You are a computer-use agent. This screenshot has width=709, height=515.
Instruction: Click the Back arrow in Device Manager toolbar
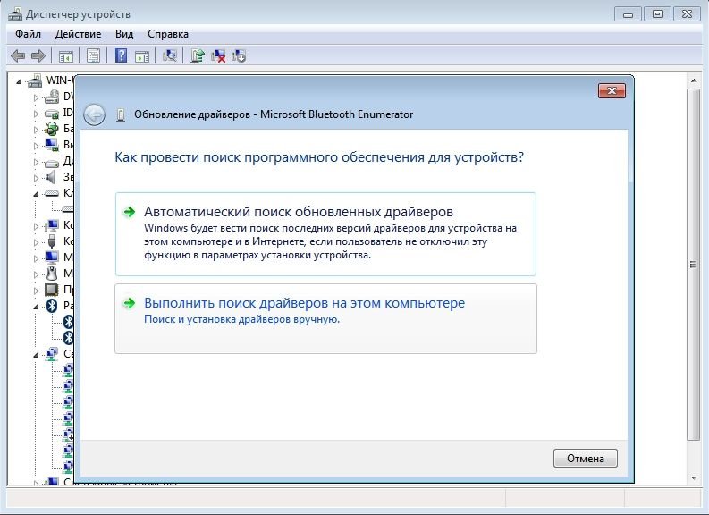(18, 56)
